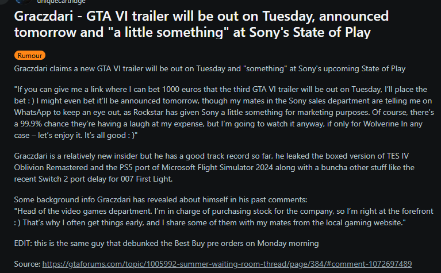This screenshot has height=273, width=441.
Task: Click the line starting 'bet : ) I might even bet'
Action: (223, 101)
